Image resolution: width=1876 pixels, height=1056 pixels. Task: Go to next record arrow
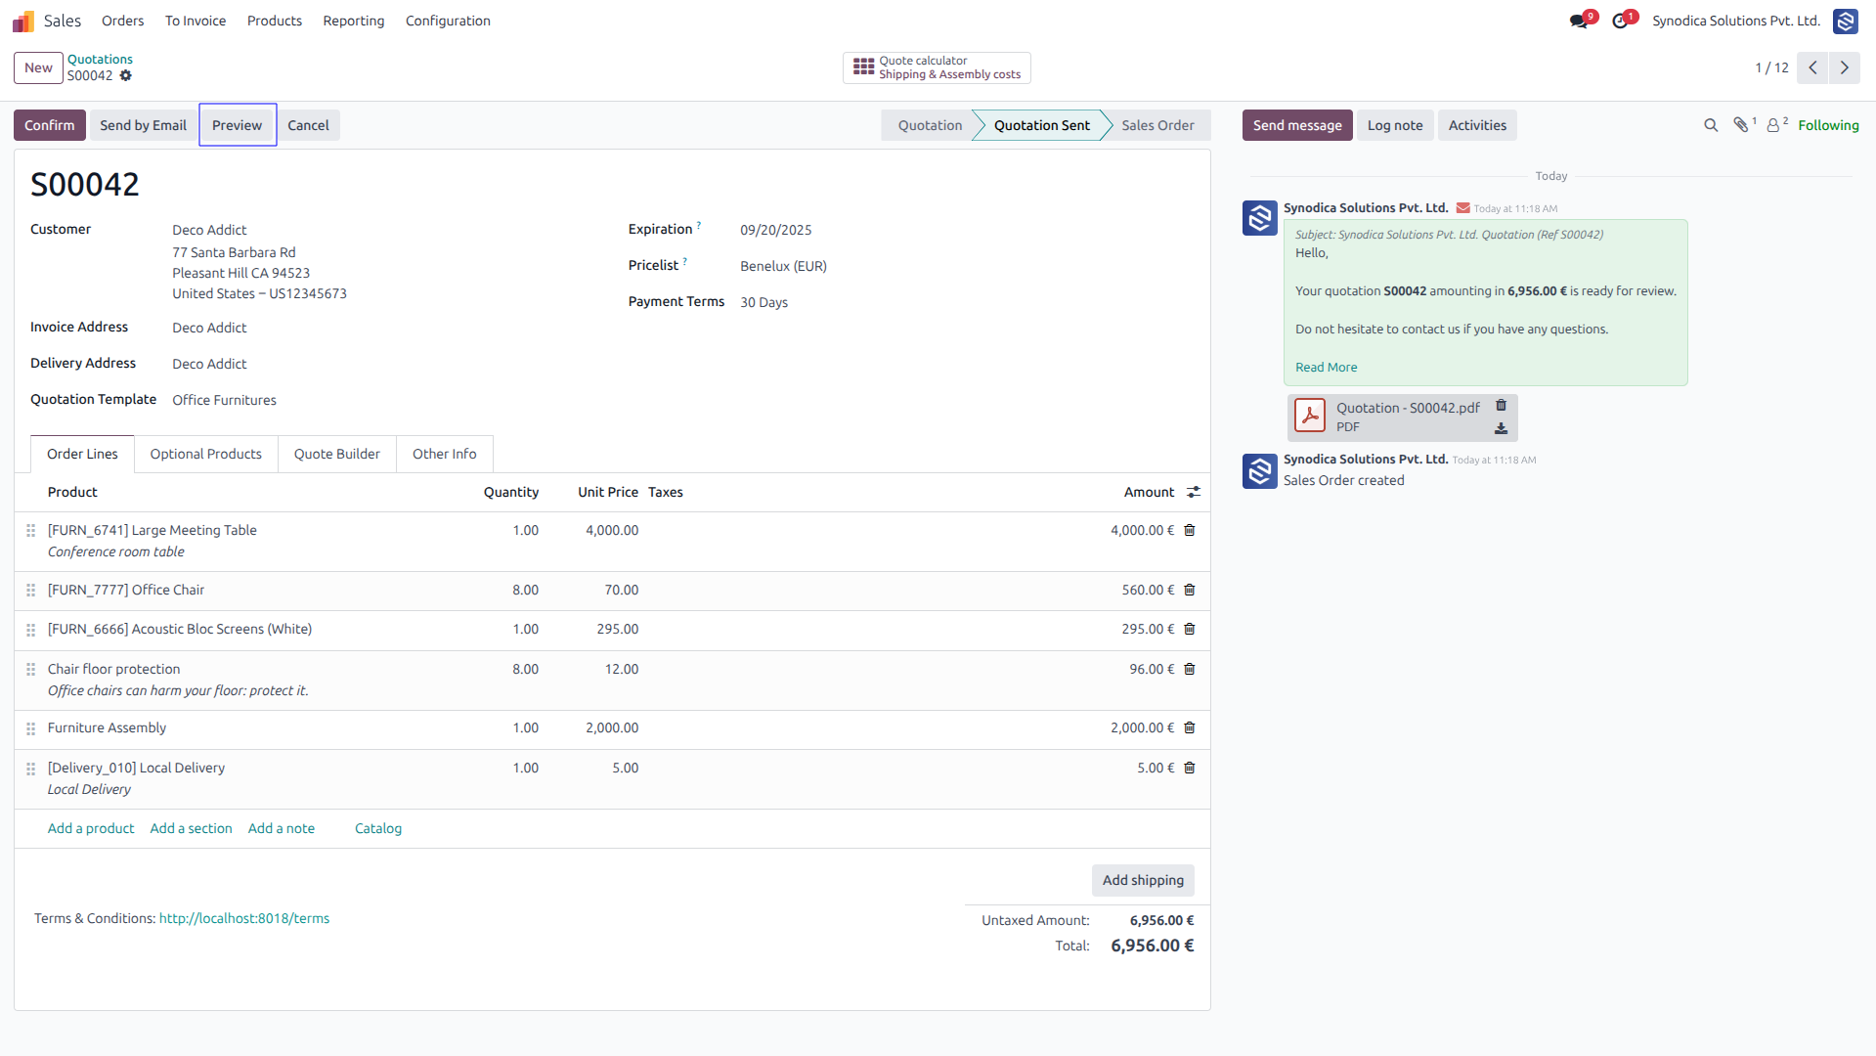1845,67
